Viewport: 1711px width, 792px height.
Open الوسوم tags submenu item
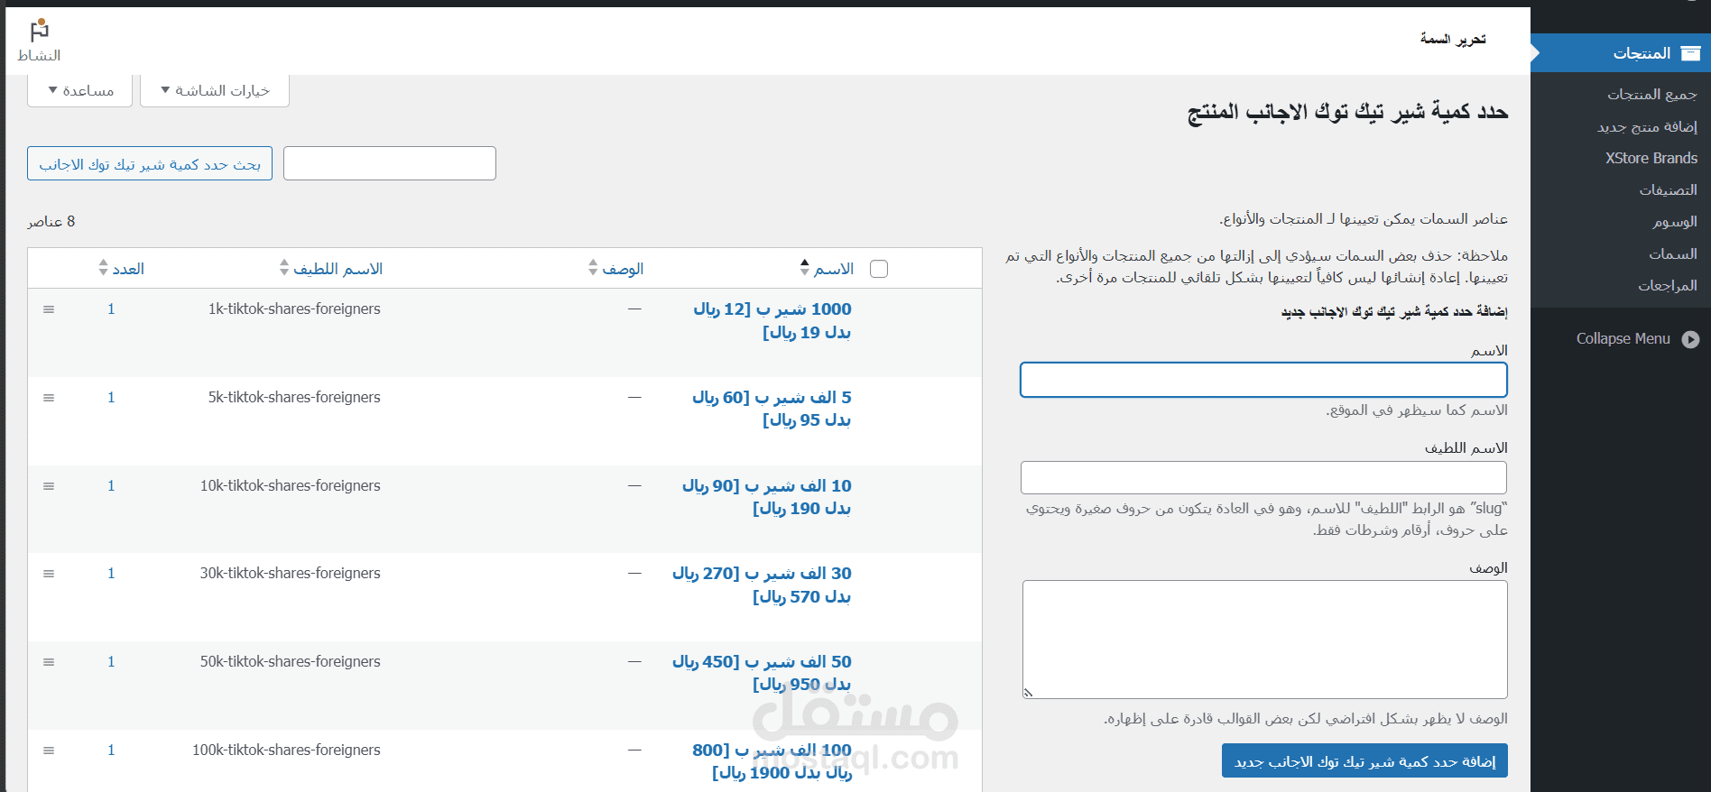[x=1675, y=221]
